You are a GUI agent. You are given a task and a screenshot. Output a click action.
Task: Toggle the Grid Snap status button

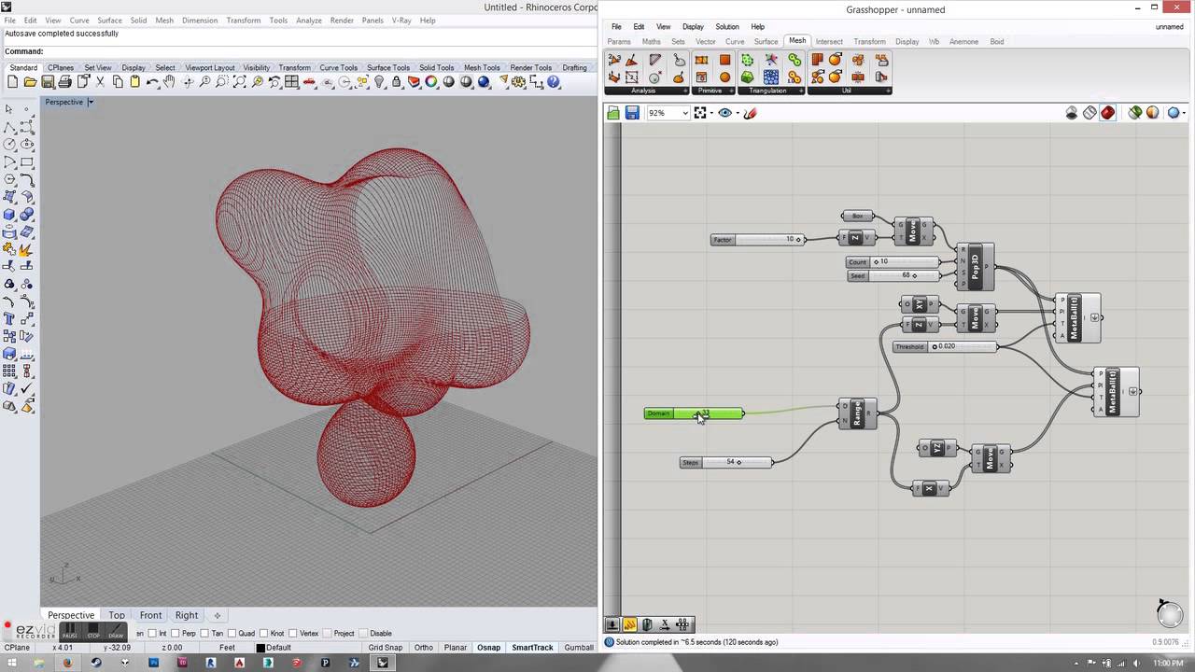[385, 648]
